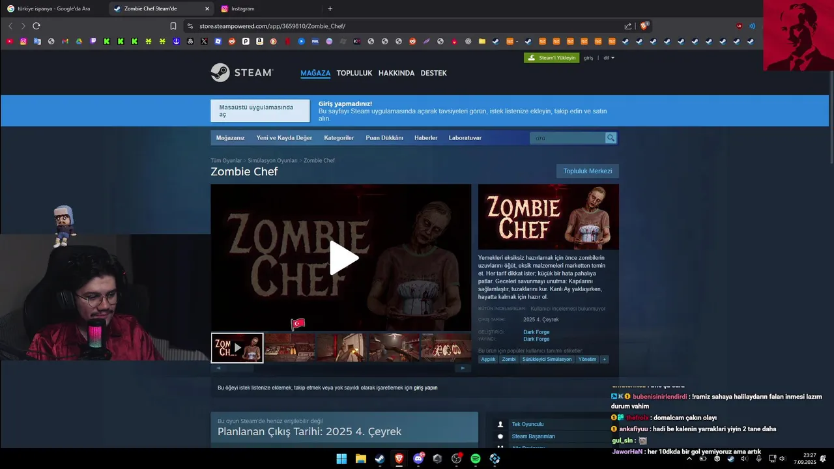Click Laboratuvar nav link

tap(465, 138)
